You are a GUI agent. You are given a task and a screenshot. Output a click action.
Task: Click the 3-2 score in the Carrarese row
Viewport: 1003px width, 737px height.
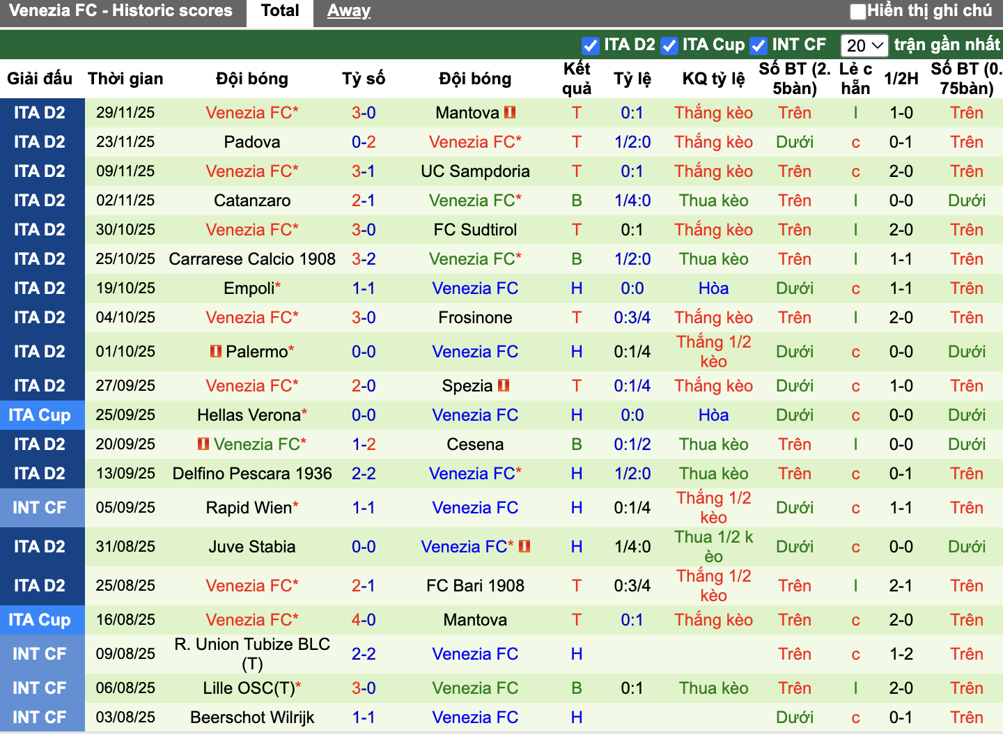364,259
